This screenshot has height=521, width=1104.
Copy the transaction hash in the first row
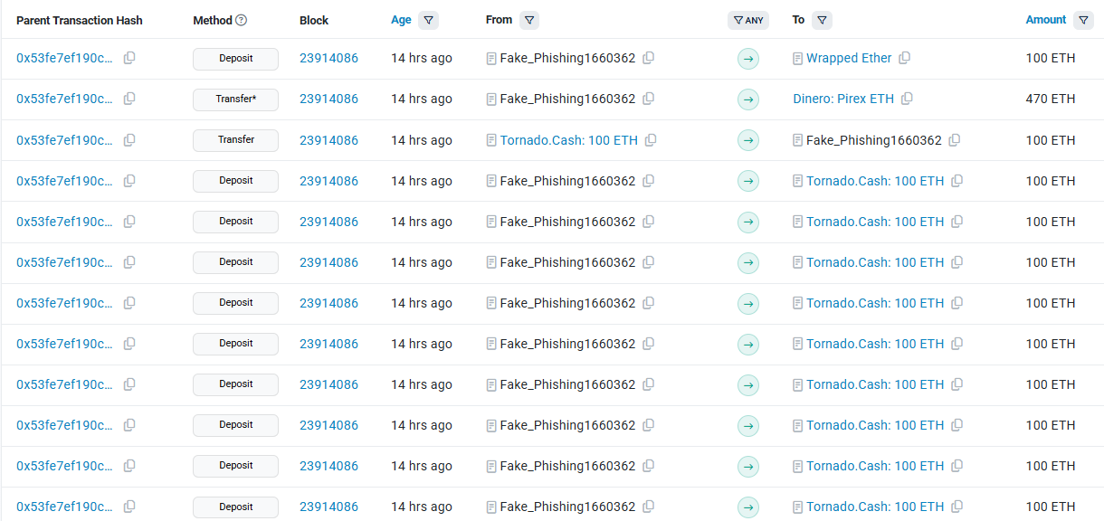coord(129,58)
